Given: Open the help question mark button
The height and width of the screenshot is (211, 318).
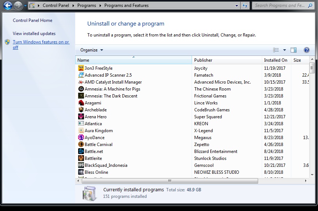Looking at the screenshot, I should click(306, 50).
